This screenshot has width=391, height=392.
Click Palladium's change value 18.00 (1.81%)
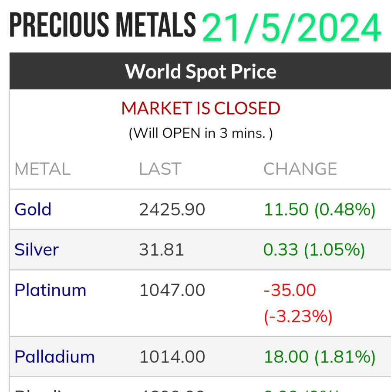pyautogui.click(x=320, y=357)
